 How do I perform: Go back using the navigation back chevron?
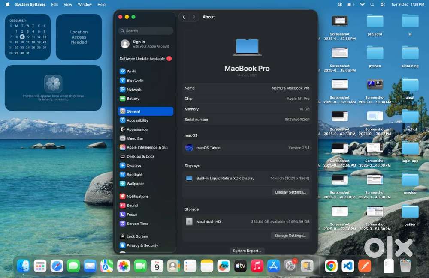coord(184,17)
